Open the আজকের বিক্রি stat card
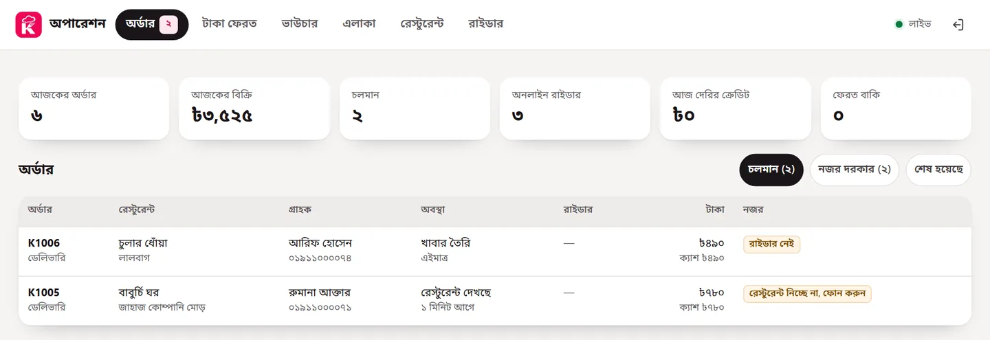Image resolution: width=990 pixels, height=340 pixels. pos(254,109)
